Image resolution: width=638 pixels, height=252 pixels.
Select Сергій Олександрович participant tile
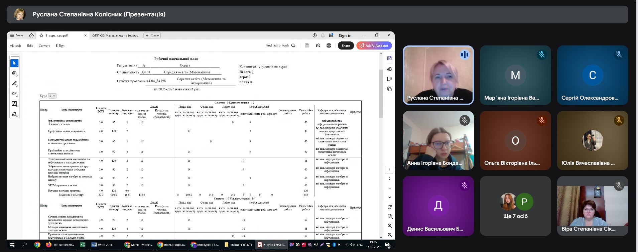click(593, 75)
